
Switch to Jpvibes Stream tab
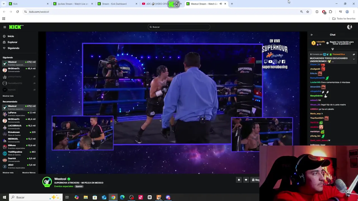[73, 4]
